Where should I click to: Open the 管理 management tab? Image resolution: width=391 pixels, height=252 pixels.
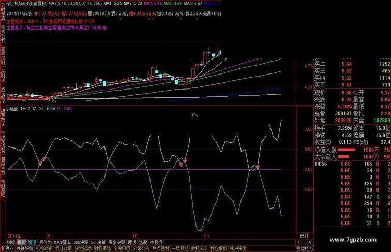32,242
